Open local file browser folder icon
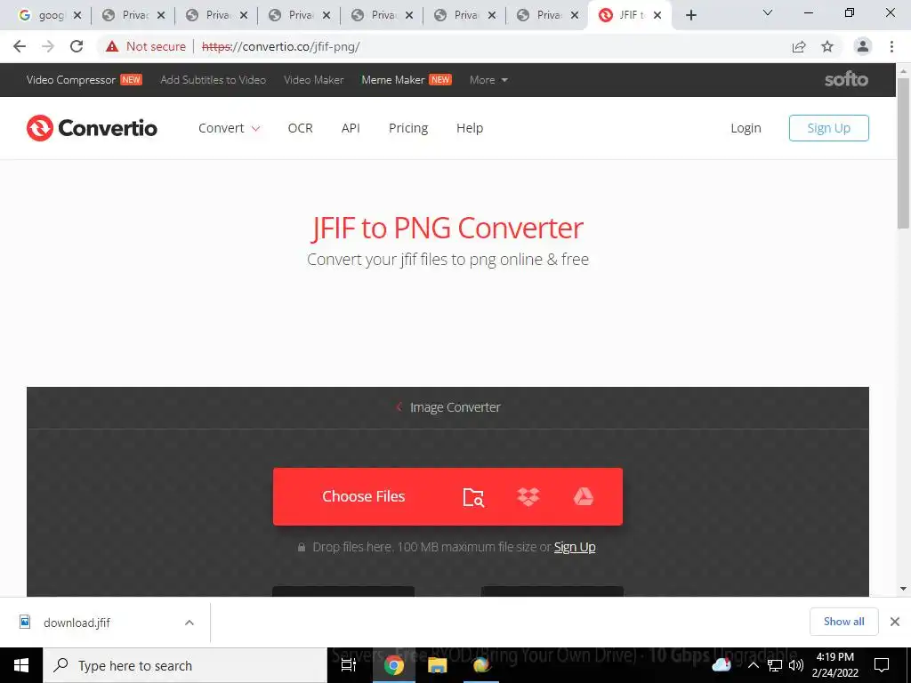 [x=473, y=497]
